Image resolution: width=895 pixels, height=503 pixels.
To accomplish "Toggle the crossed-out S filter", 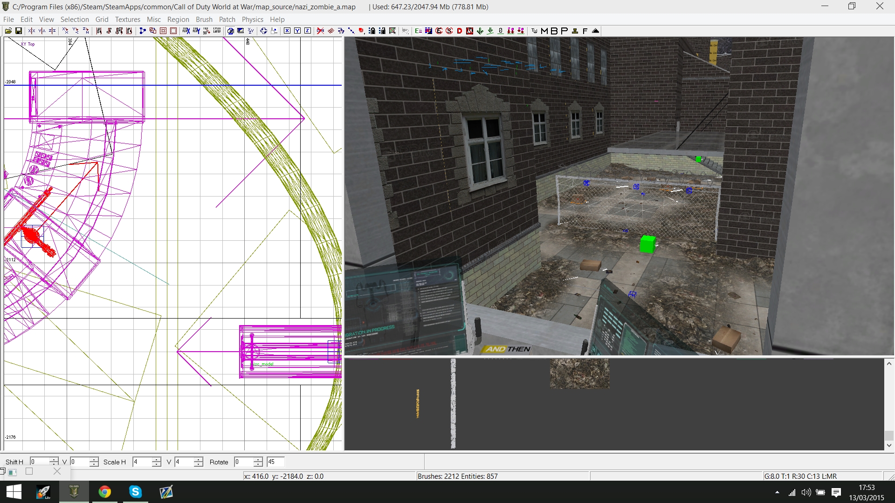I will point(449,31).
